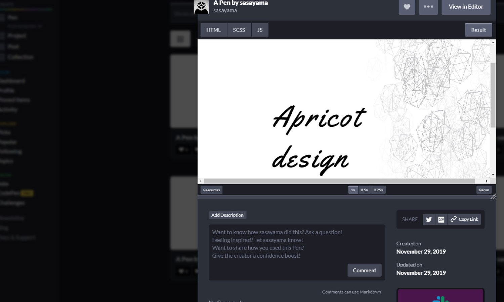The image size is (504, 302).
Task: Click Copy Link to copy the URL
Action: [x=464, y=219]
